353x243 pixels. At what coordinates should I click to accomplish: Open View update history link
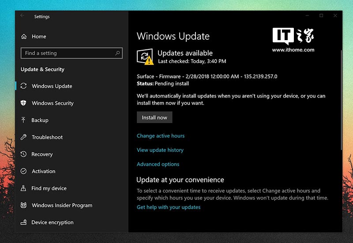coord(160,150)
